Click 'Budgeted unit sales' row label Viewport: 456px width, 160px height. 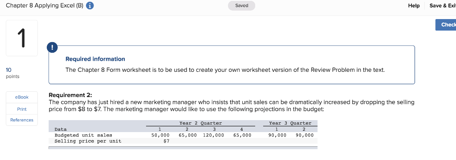(83, 135)
